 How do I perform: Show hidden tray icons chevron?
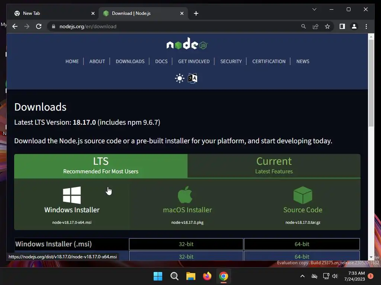point(302,276)
